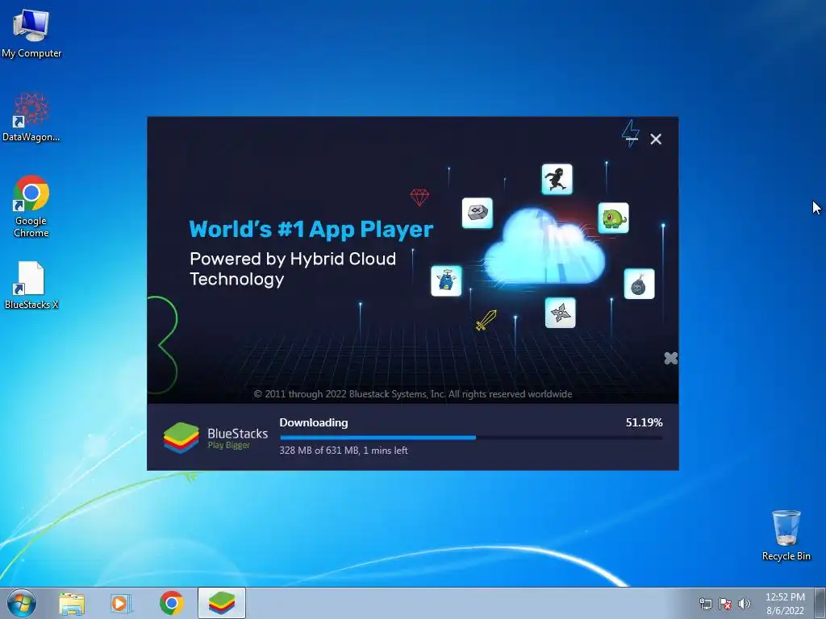The width and height of the screenshot is (826, 619).
Task: Launch Chrome from the taskbar
Action: click(x=172, y=603)
